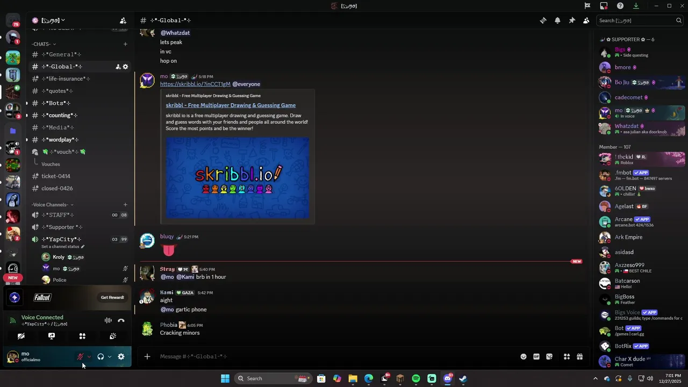688x387 pixels.
Task: Open the Help question mark icon
Action: (x=620, y=6)
